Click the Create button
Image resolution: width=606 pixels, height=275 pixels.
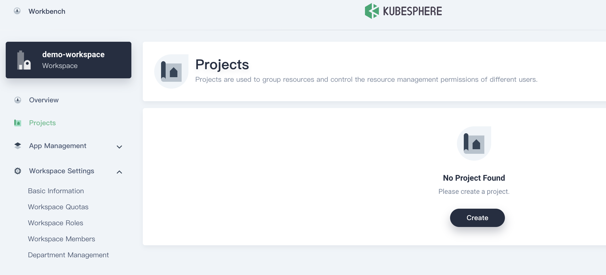(477, 218)
